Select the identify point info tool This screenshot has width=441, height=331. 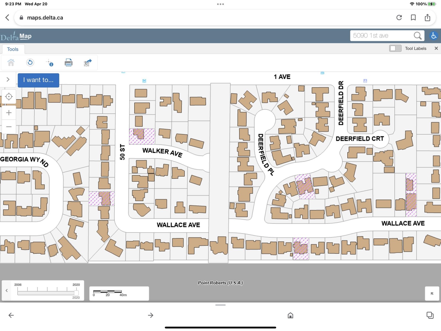coord(50,63)
